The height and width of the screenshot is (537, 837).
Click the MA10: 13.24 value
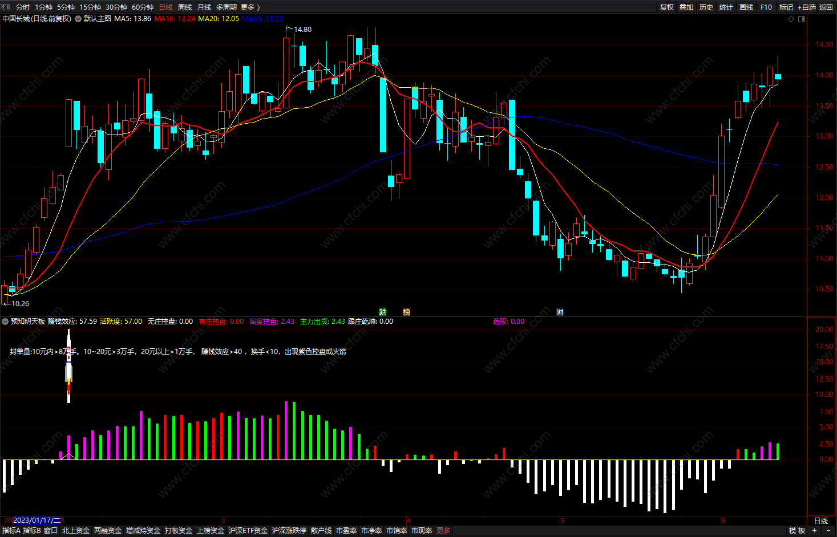(x=175, y=19)
